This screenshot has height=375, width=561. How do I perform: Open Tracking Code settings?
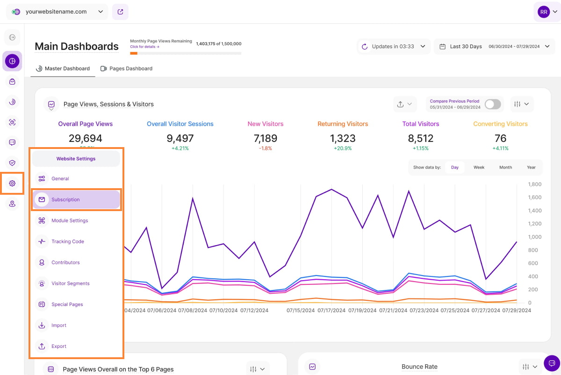click(67, 241)
